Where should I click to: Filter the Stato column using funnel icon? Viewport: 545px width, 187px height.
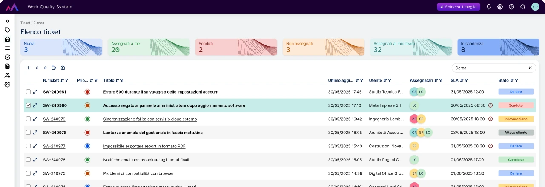(x=516, y=80)
